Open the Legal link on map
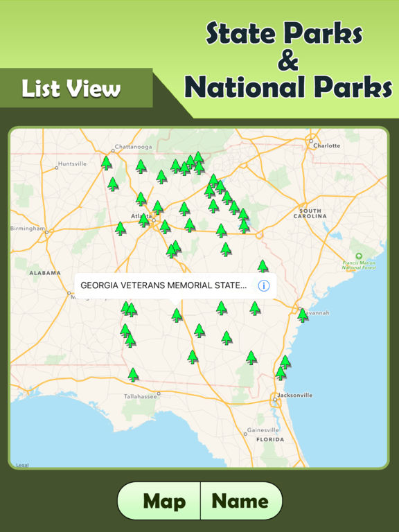The height and width of the screenshot is (532, 399). click(x=22, y=465)
